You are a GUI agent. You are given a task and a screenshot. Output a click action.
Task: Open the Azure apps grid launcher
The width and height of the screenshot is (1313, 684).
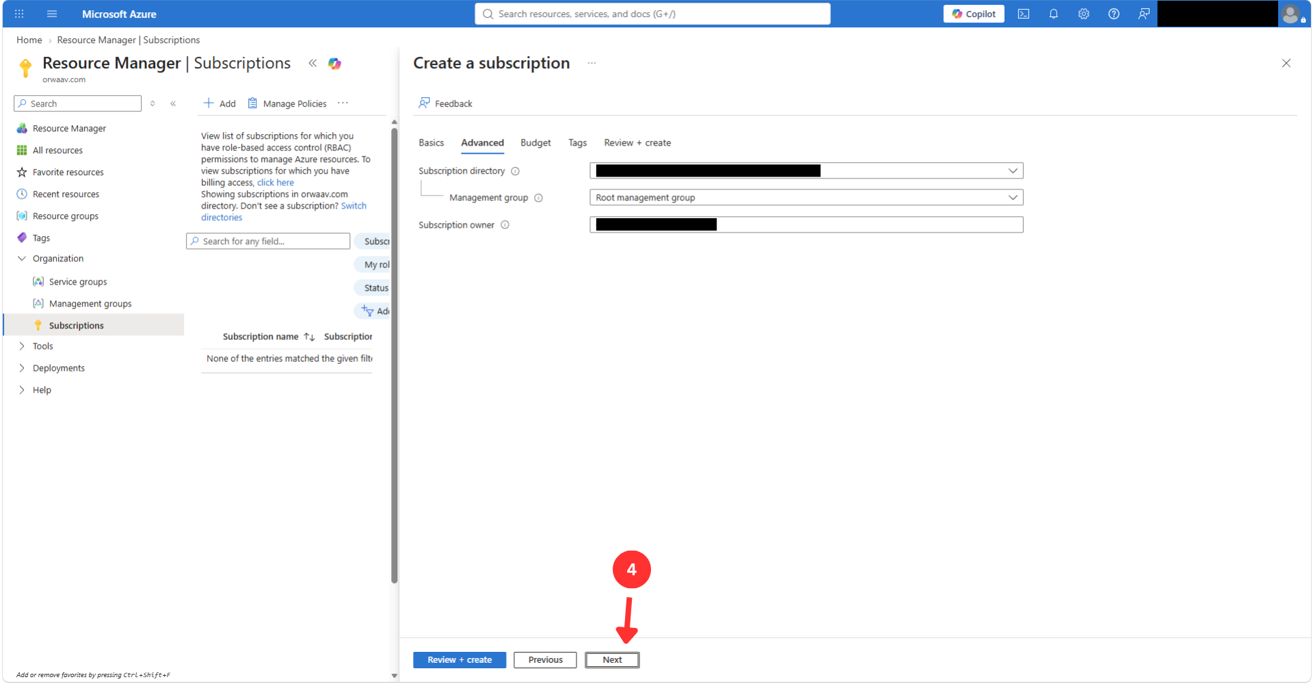[x=19, y=14]
